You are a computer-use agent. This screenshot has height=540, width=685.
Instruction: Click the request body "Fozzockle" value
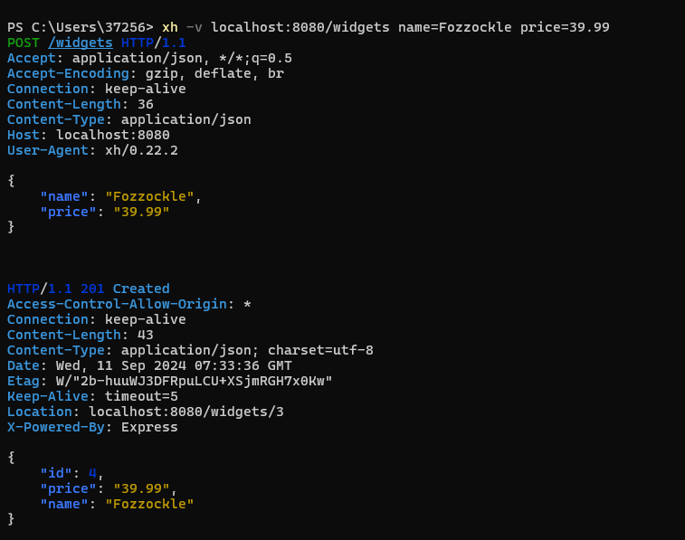point(149,196)
